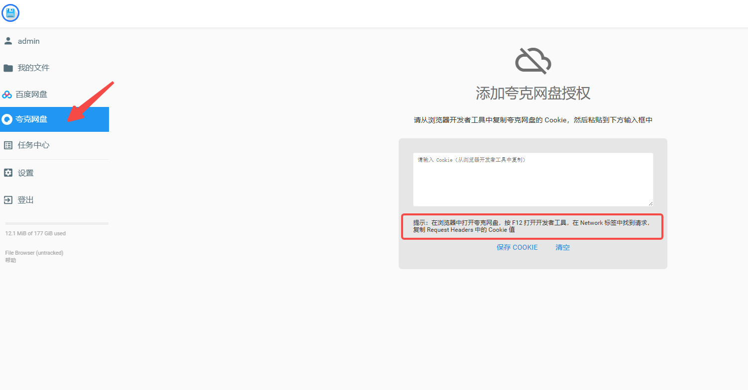Click the 12.1 MiB of 177 GiB used text
The image size is (748, 390).
(35, 233)
